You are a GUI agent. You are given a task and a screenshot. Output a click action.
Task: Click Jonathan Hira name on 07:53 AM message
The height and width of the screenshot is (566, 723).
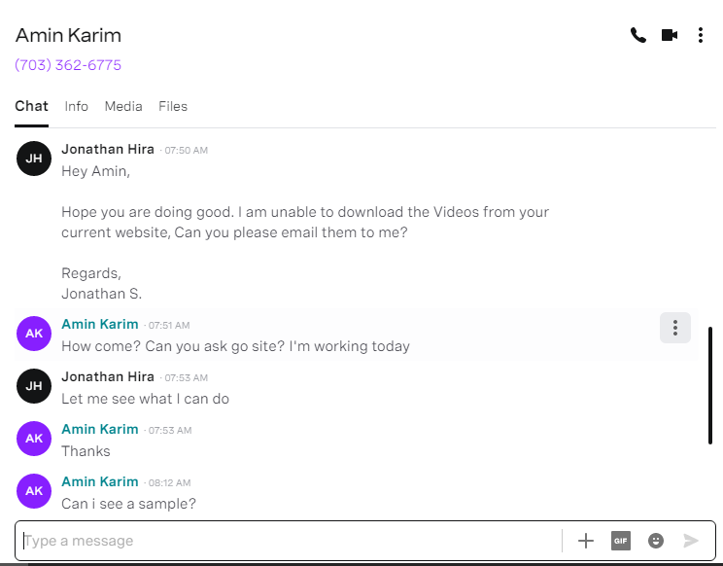[x=108, y=376]
